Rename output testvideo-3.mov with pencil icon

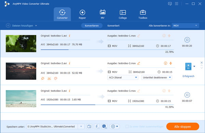139,91
